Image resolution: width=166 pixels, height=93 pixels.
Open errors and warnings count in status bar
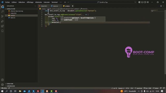4,88
